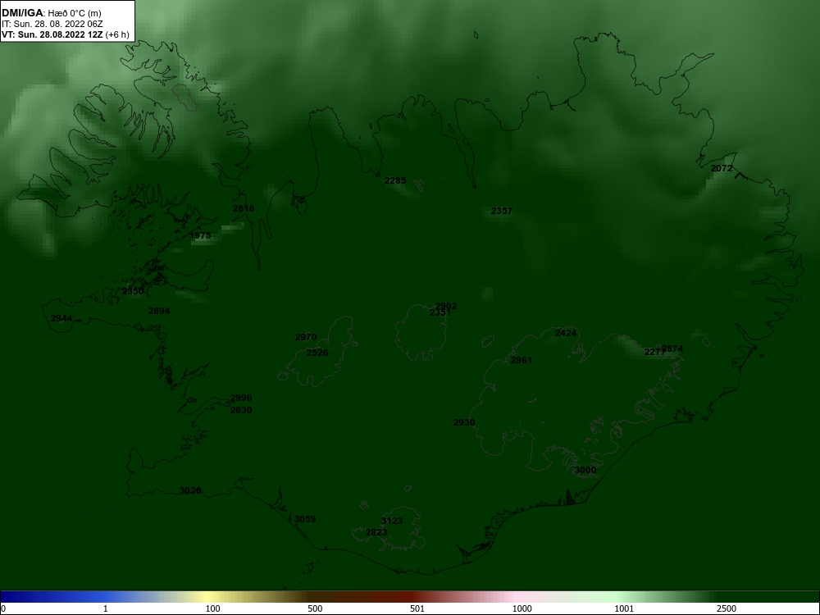Image resolution: width=820 pixels, height=615 pixels.
Task: Click the 2902 value label
Action: pos(447,306)
